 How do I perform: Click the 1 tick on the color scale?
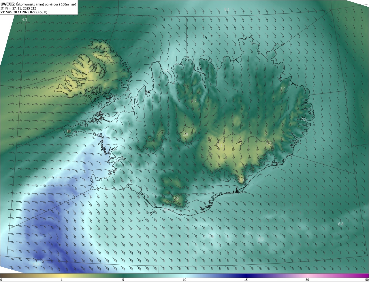[x=62, y=280]
